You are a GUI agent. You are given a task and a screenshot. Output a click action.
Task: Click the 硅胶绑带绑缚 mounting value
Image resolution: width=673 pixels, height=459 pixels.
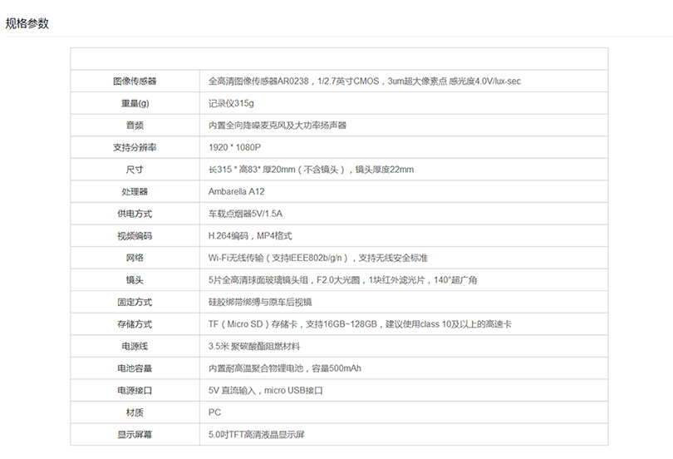[x=260, y=303]
